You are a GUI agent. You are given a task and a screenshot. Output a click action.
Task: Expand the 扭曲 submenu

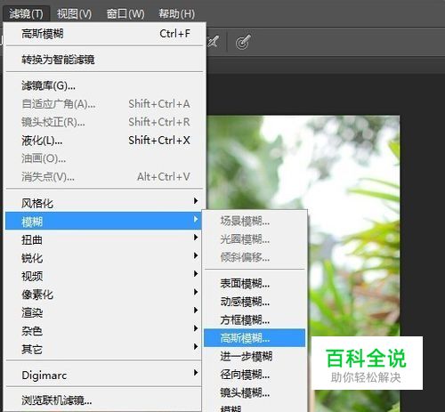tap(104, 239)
